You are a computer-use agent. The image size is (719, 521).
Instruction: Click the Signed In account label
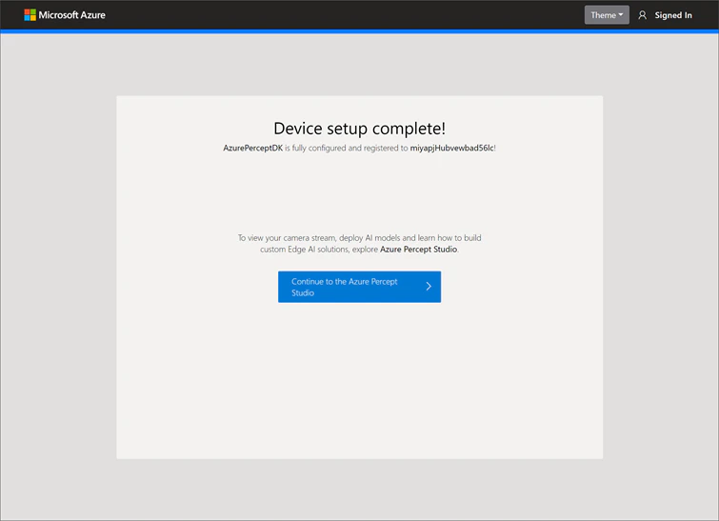[x=673, y=15]
